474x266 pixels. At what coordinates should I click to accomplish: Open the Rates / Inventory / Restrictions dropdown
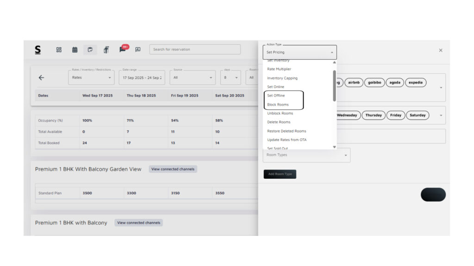91,78
